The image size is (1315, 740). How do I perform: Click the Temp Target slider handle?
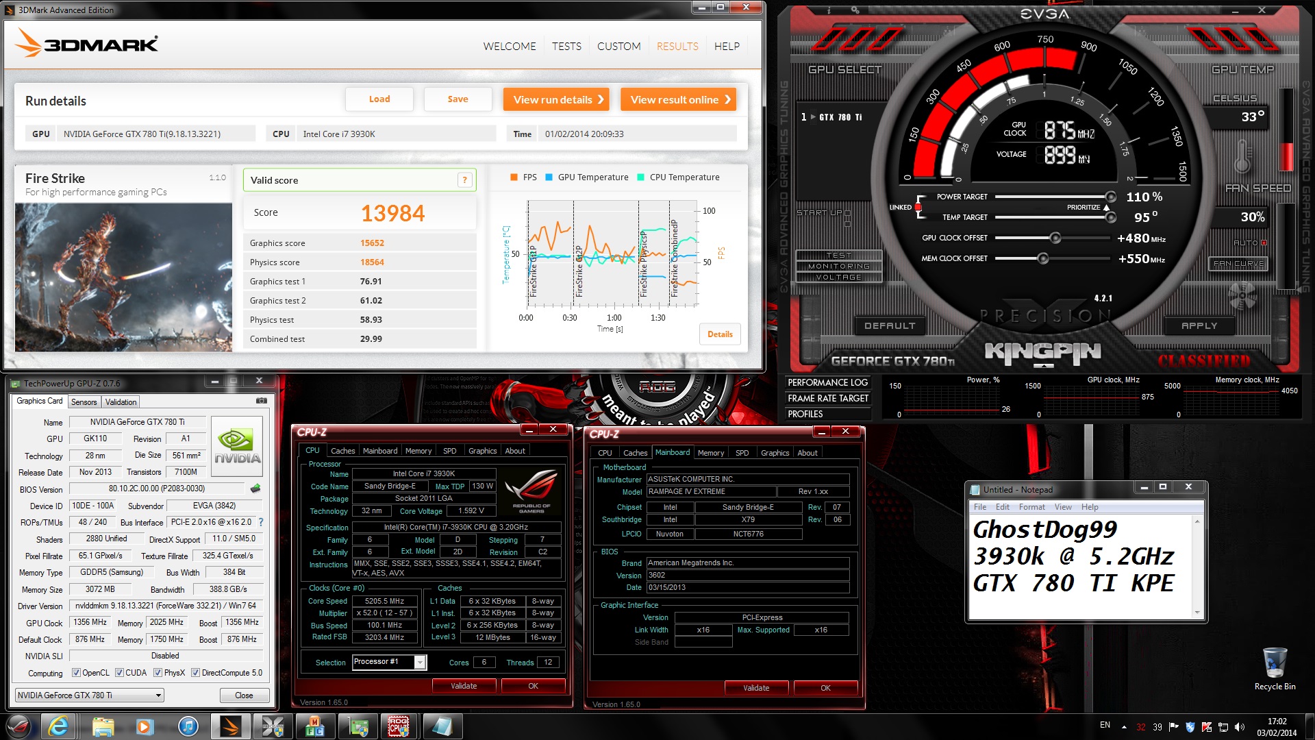(1111, 217)
